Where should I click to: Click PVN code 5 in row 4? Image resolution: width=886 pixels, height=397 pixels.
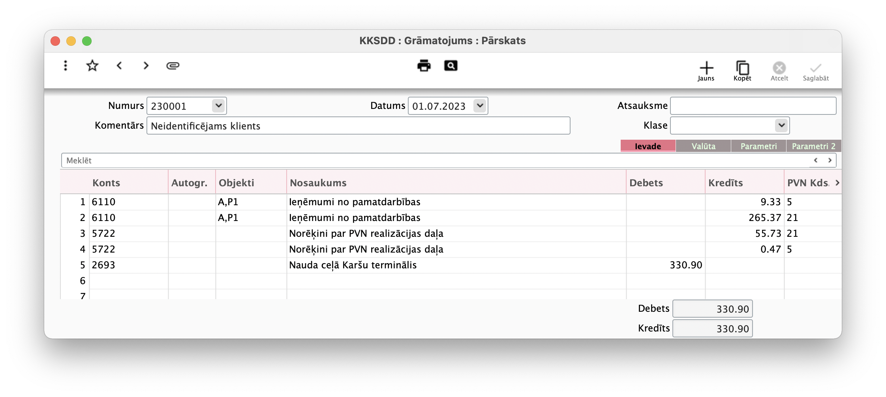[813, 249]
